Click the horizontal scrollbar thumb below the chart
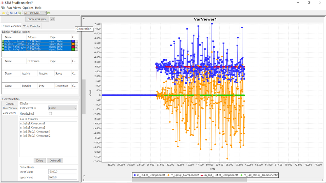This screenshot has width=326, height=183. (189, 180)
